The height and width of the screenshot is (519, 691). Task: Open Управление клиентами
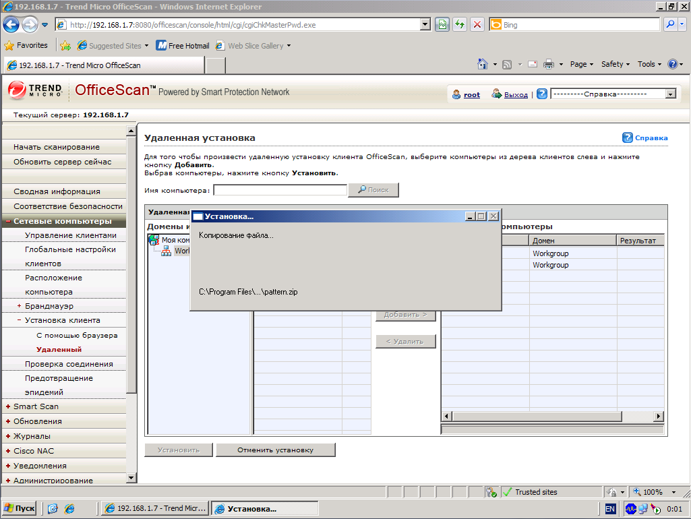(71, 235)
